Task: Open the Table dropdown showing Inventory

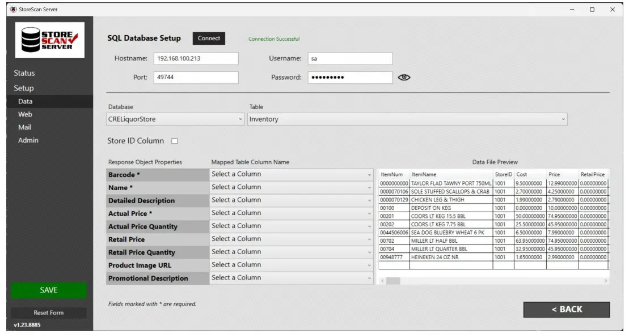Action: click(x=407, y=119)
